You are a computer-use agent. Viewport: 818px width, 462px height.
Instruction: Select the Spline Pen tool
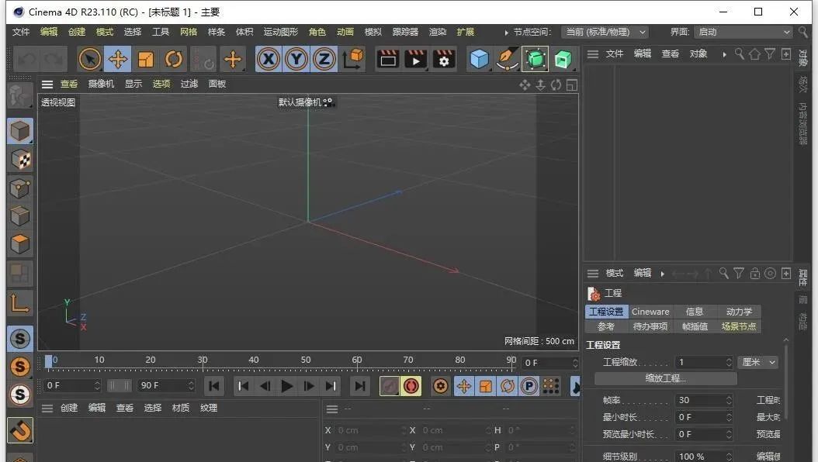(x=507, y=60)
